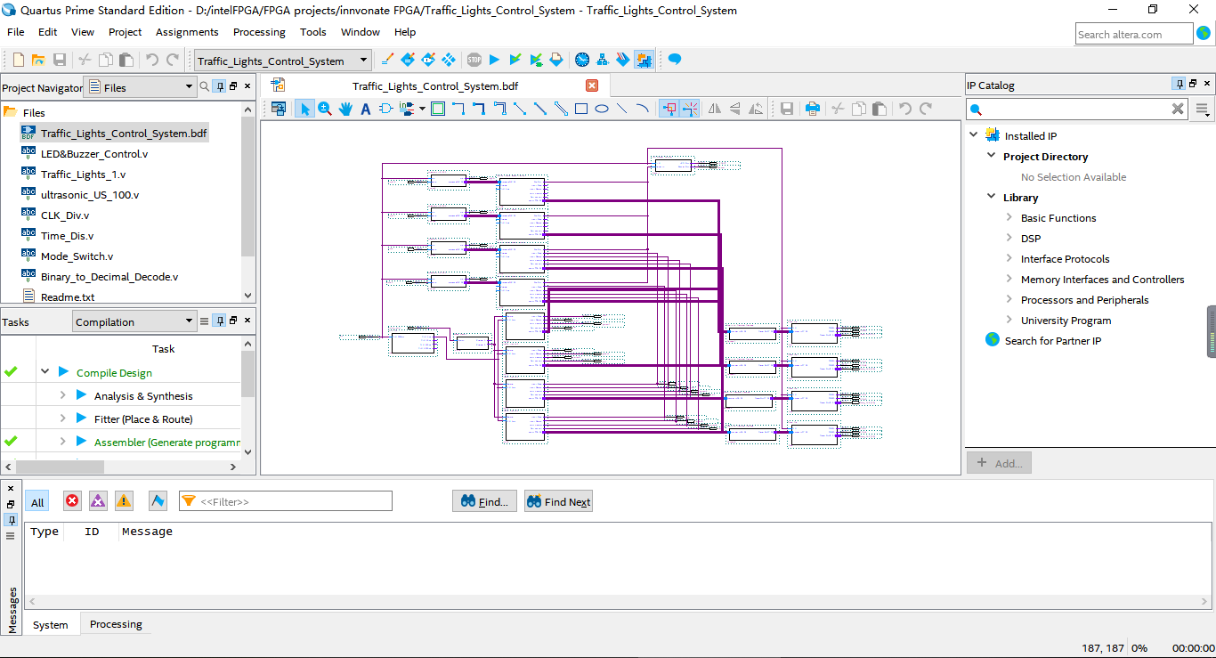
Task: Clear the IP Catalog search field
Action: pyautogui.click(x=1178, y=109)
